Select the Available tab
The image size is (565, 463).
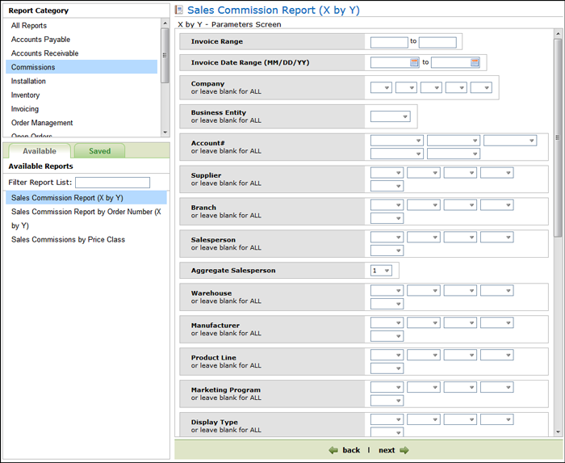(39, 151)
